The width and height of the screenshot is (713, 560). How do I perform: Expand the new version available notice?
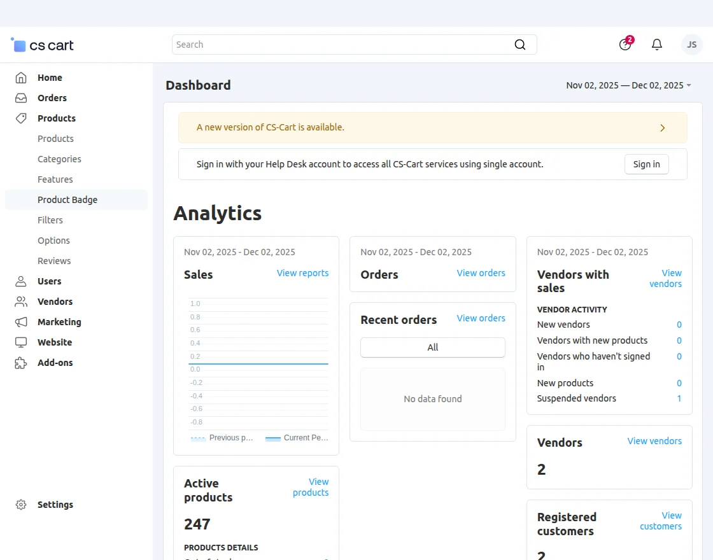click(x=662, y=128)
